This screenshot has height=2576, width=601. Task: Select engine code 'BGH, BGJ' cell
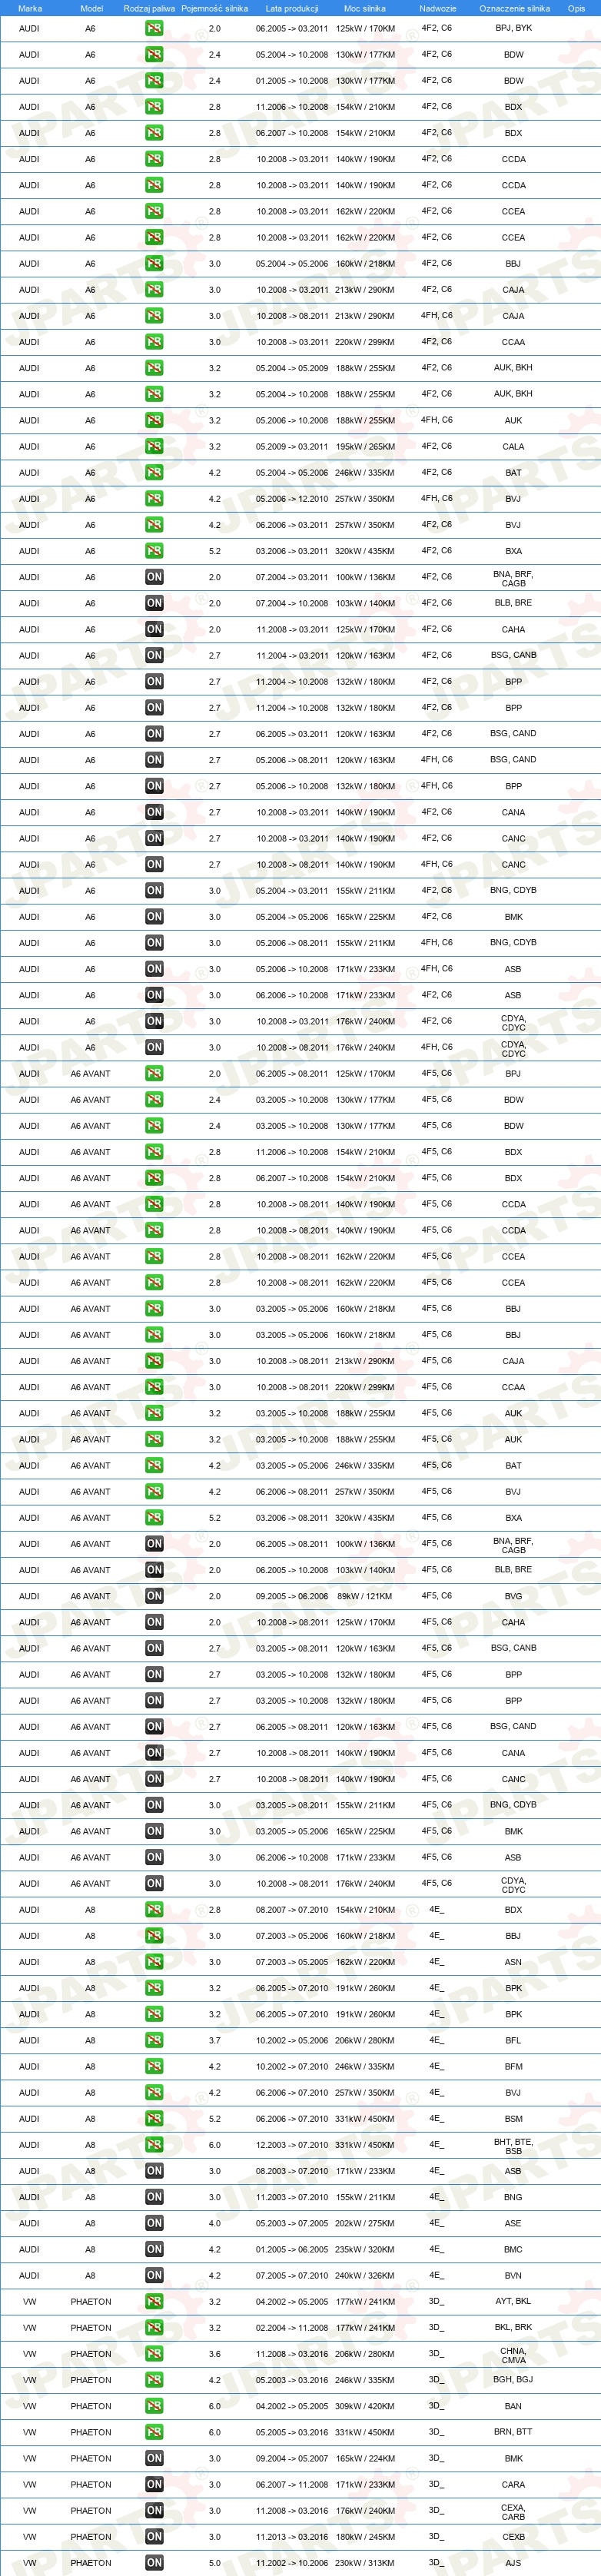click(513, 2380)
